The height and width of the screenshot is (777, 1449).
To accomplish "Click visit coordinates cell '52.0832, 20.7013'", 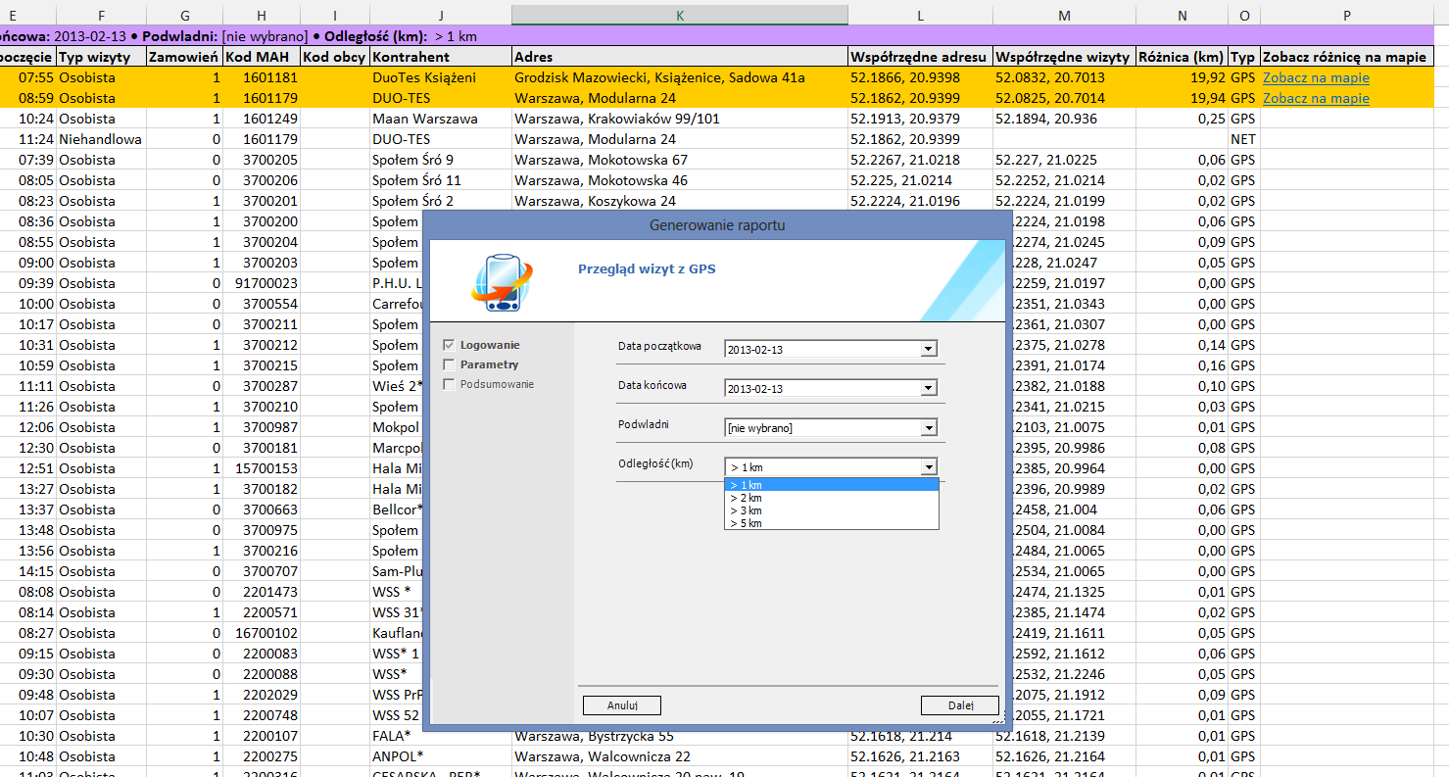I will click(1064, 77).
